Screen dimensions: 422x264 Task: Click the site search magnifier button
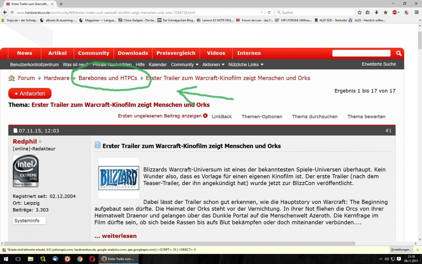[399, 53]
